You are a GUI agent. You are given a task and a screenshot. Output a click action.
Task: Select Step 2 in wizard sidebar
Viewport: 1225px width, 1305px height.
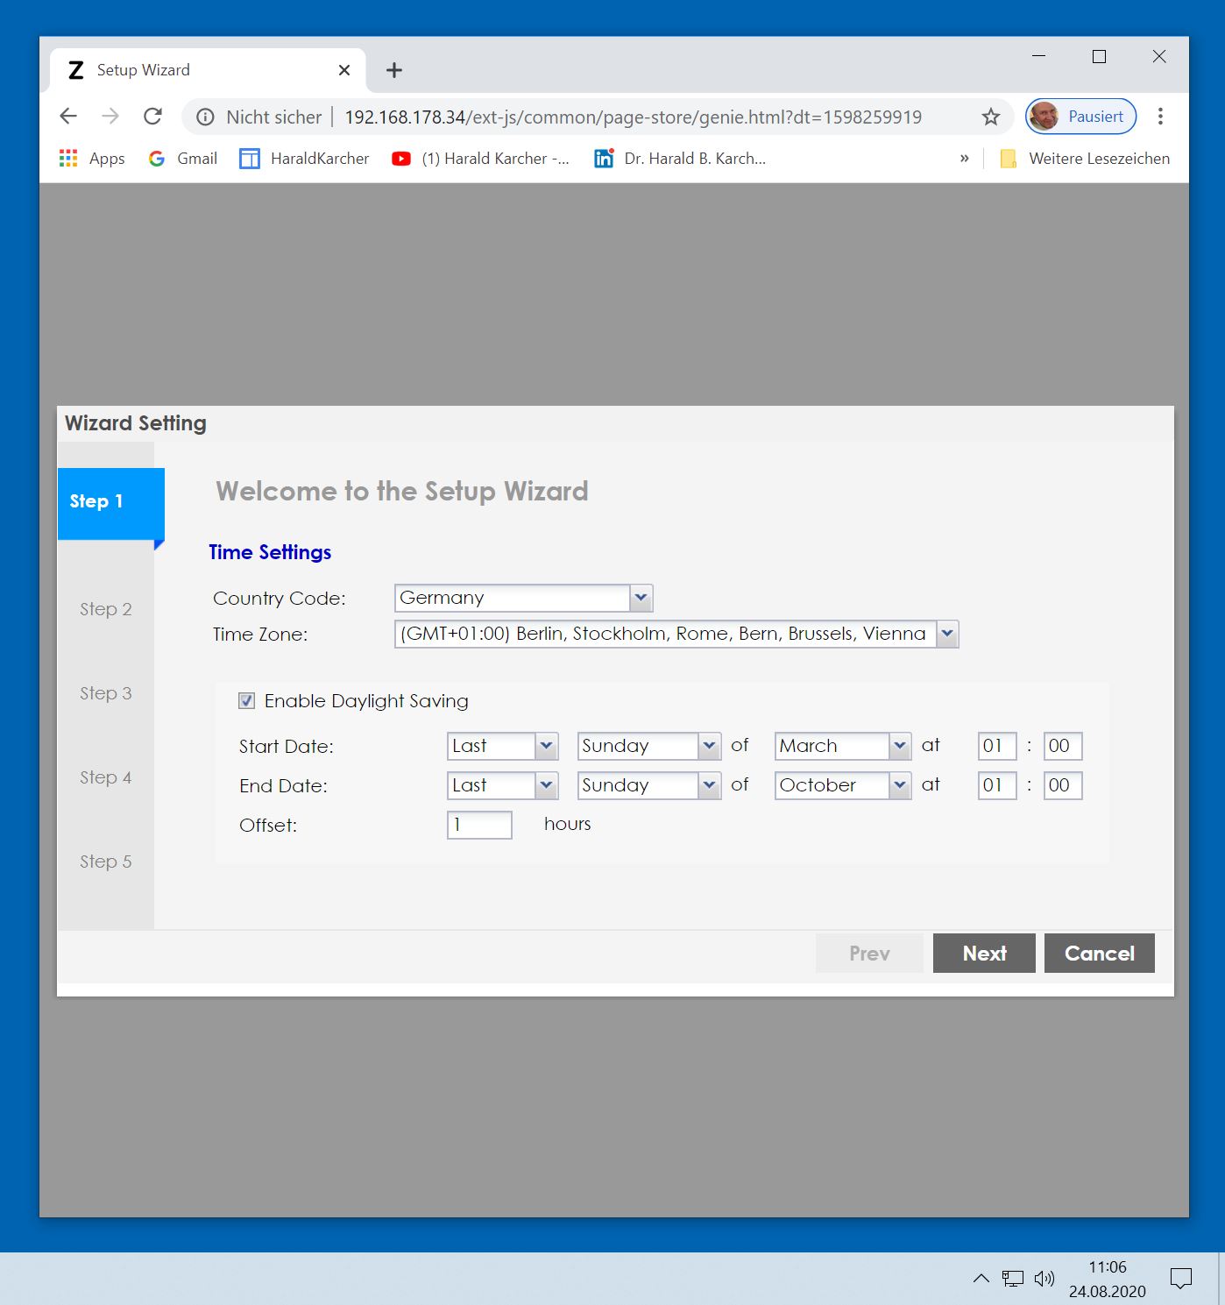tap(106, 609)
